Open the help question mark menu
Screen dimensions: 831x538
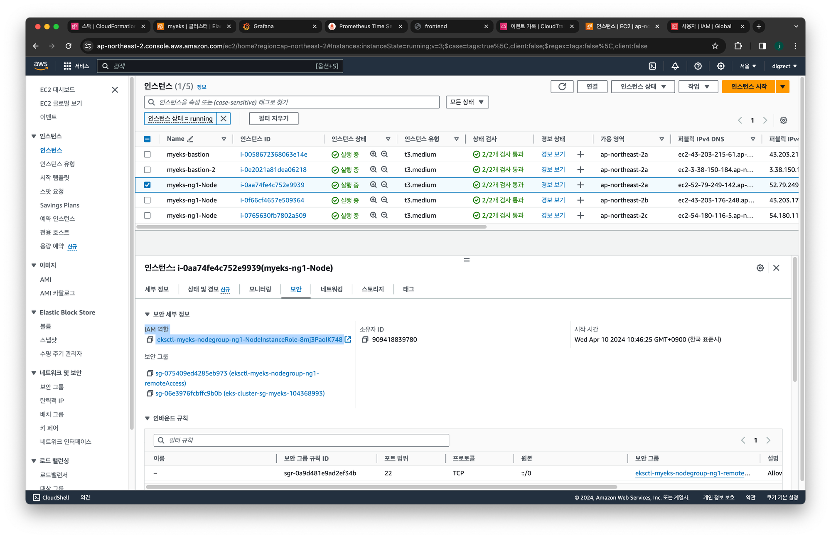click(x=698, y=66)
